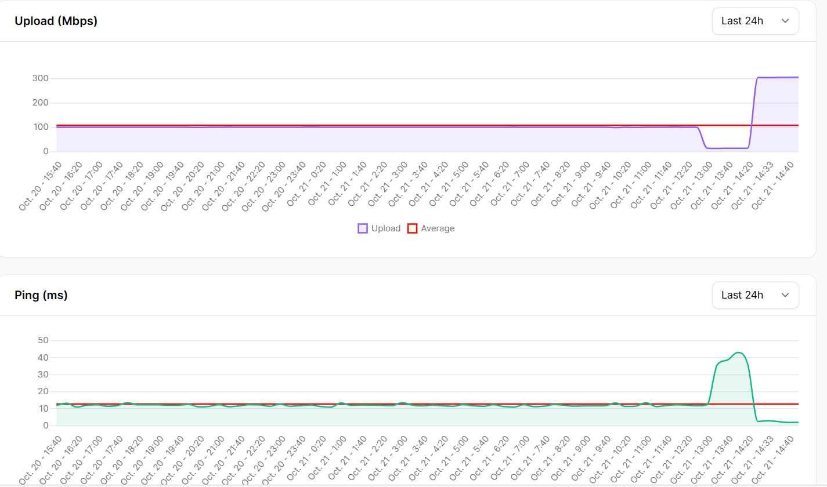Click the peak of the green Ping curve
Image resolution: width=827 pixels, height=487 pixels.
click(738, 352)
